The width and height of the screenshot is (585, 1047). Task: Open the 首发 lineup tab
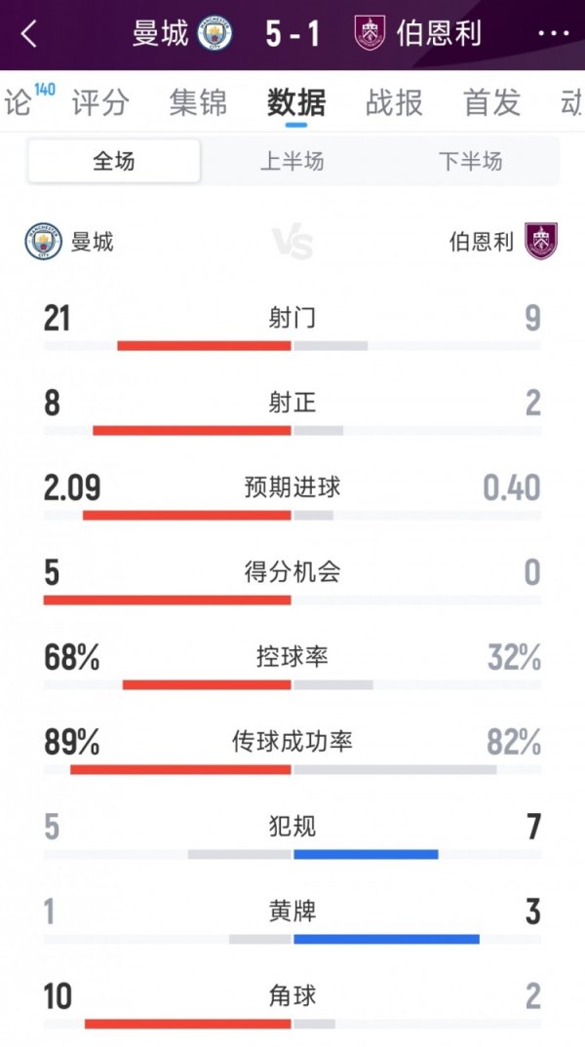click(492, 102)
